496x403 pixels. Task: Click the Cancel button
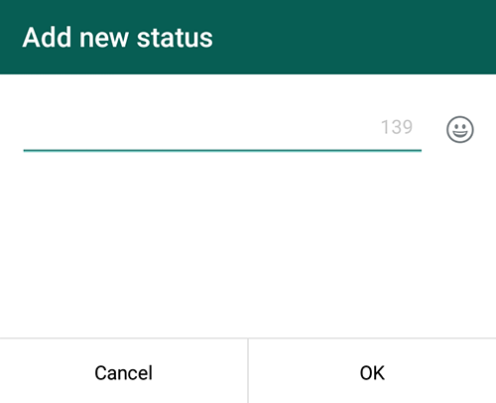coord(123,373)
